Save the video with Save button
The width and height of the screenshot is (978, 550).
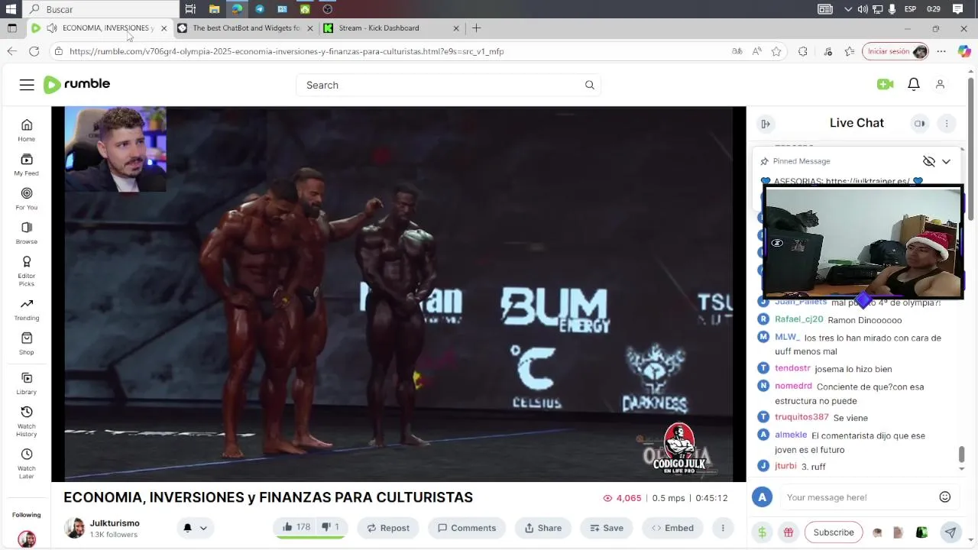point(607,528)
